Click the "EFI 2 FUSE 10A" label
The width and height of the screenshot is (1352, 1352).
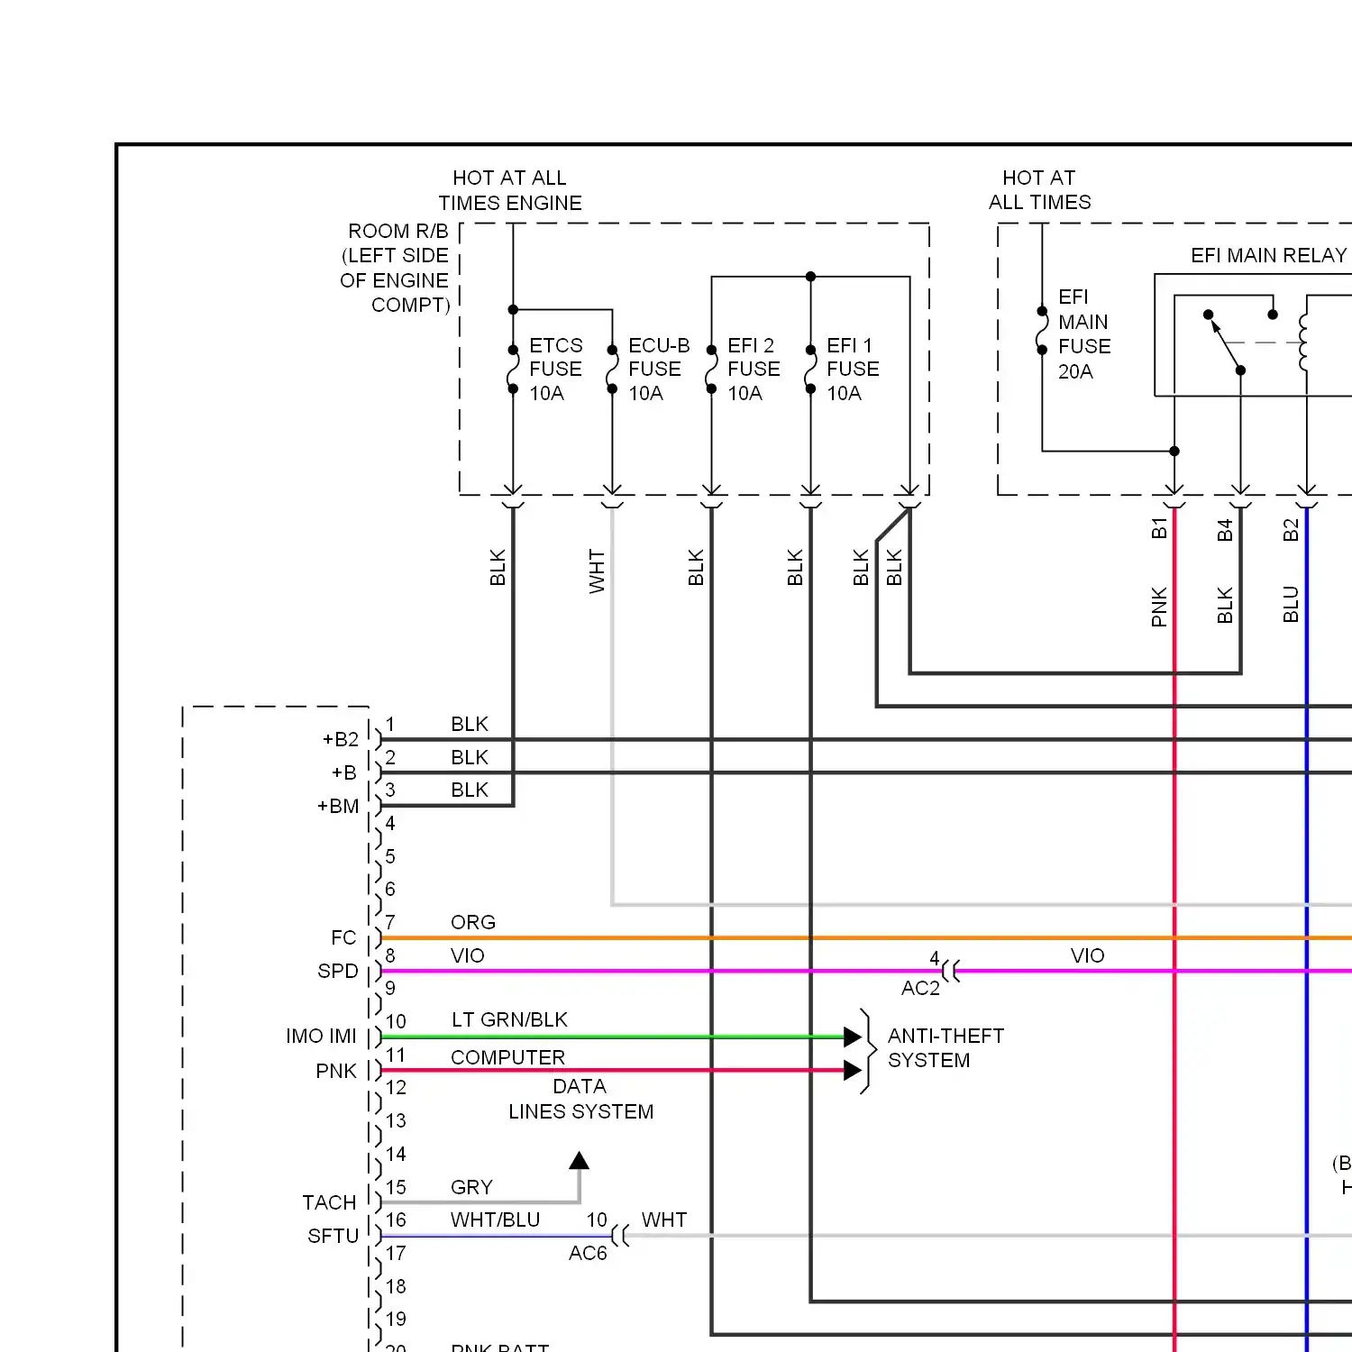754,369
